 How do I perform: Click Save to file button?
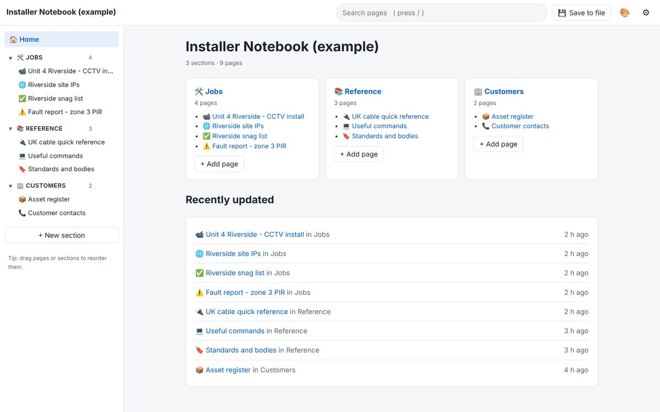pos(581,13)
